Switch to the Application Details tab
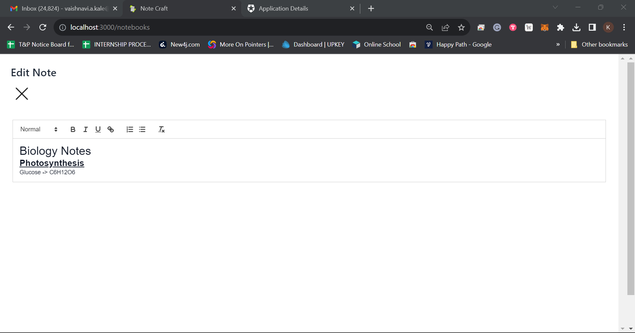This screenshot has width=635, height=333. click(x=298, y=9)
